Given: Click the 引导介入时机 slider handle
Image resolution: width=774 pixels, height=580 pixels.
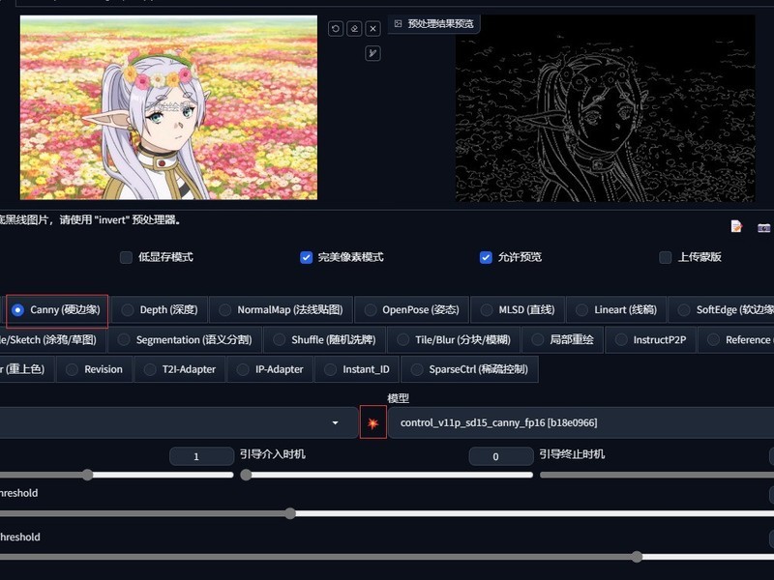Looking at the screenshot, I should coord(246,475).
